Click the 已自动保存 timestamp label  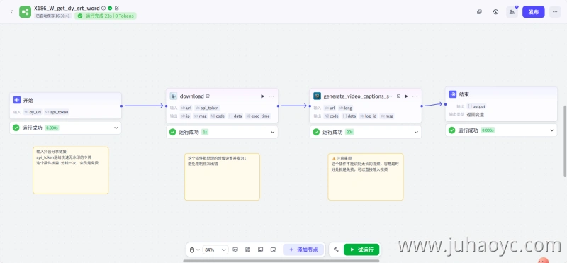pyautogui.click(x=52, y=16)
